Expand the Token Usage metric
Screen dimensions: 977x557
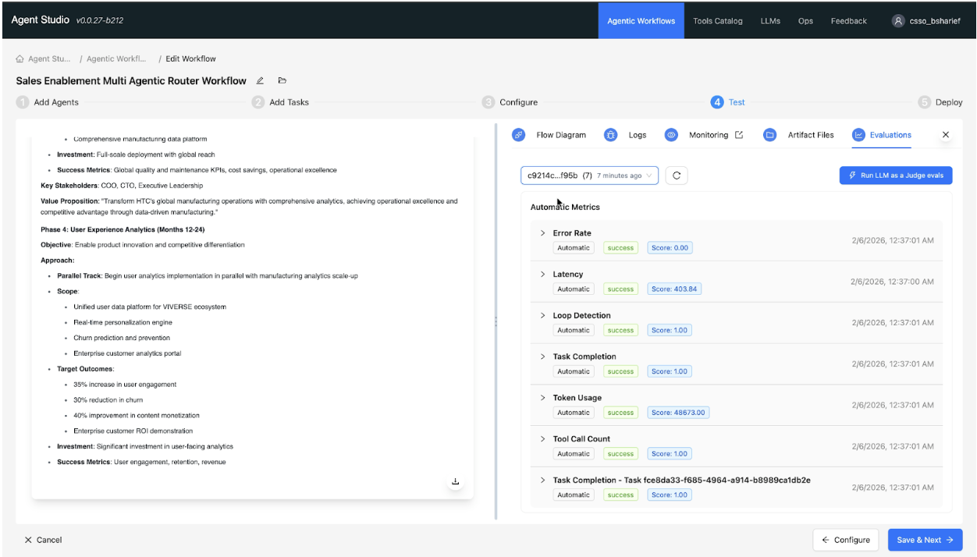coord(542,398)
